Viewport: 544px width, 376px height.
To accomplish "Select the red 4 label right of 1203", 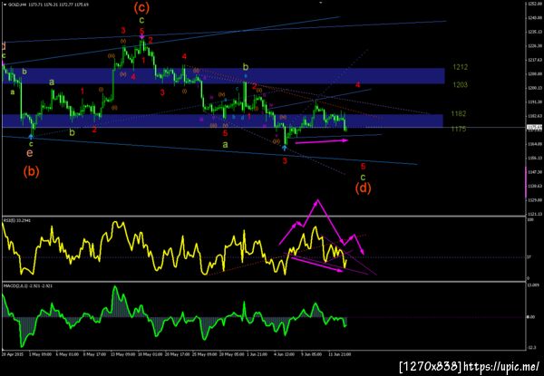I will (358, 85).
